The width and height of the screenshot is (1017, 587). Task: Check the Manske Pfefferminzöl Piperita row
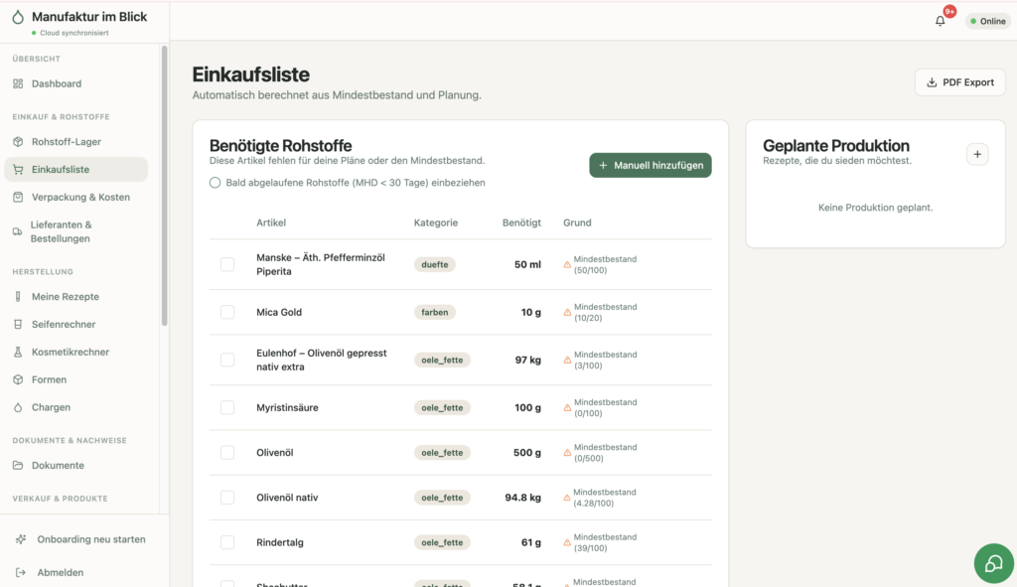point(227,264)
